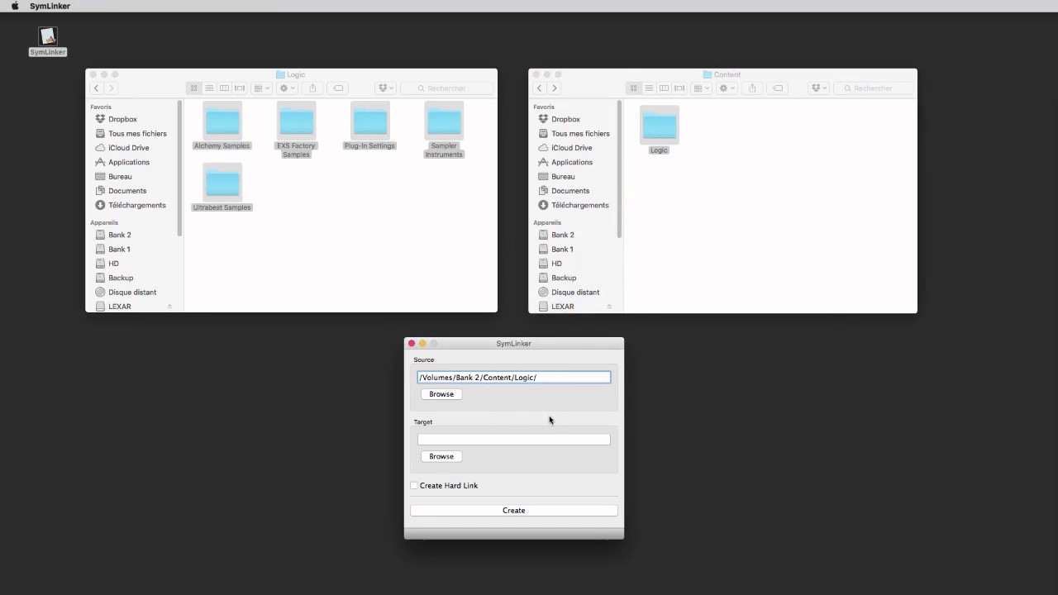Open Téléchargements in Logic window sidebar

point(136,205)
